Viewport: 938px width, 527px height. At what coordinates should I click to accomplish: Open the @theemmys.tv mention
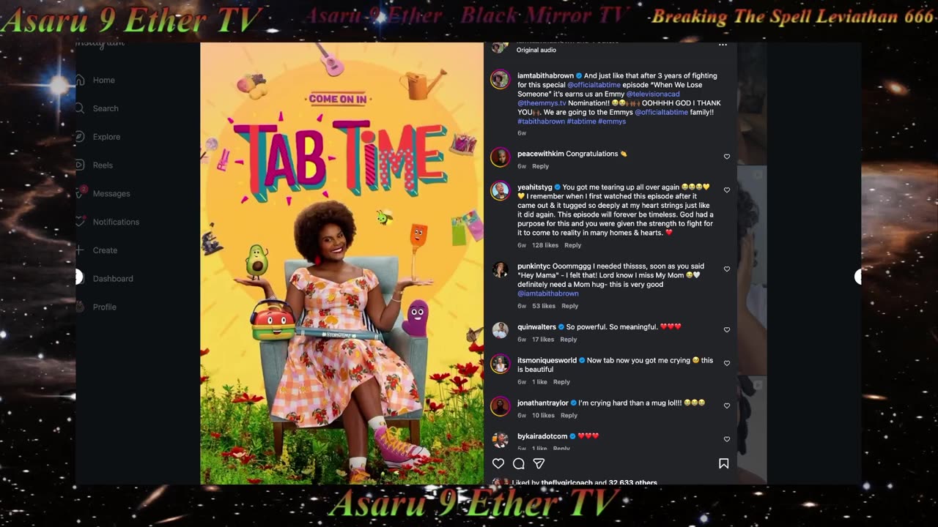[x=542, y=103]
